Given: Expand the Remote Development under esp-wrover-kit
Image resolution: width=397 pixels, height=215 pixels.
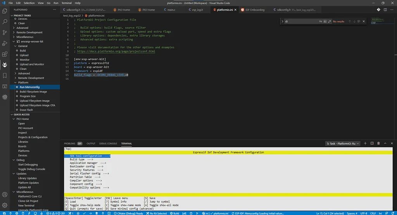Looking at the screenshot, I should click(16, 78).
